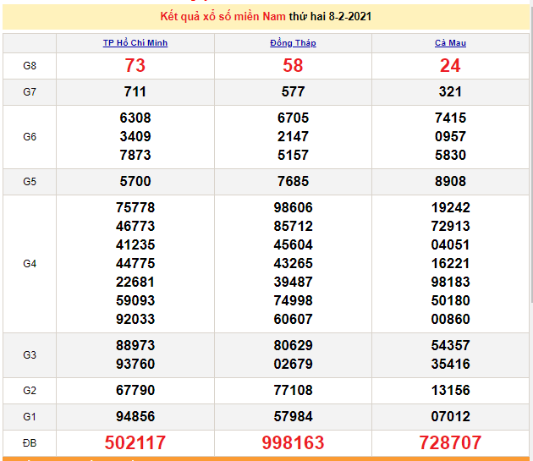This screenshot has height=461, width=533.
Task: Click the red G8 number 58
Action: coord(293,65)
